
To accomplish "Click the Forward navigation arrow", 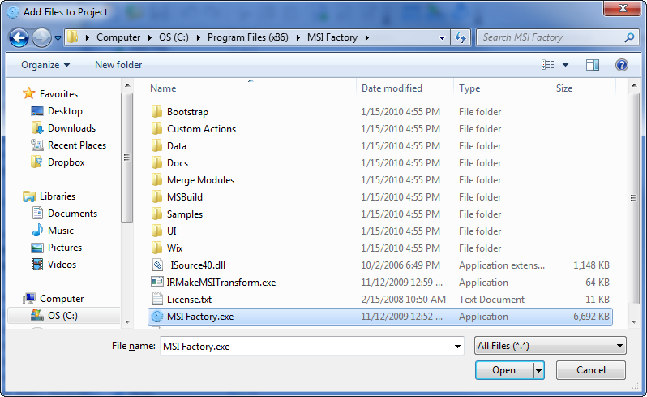I will tap(41, 37).
